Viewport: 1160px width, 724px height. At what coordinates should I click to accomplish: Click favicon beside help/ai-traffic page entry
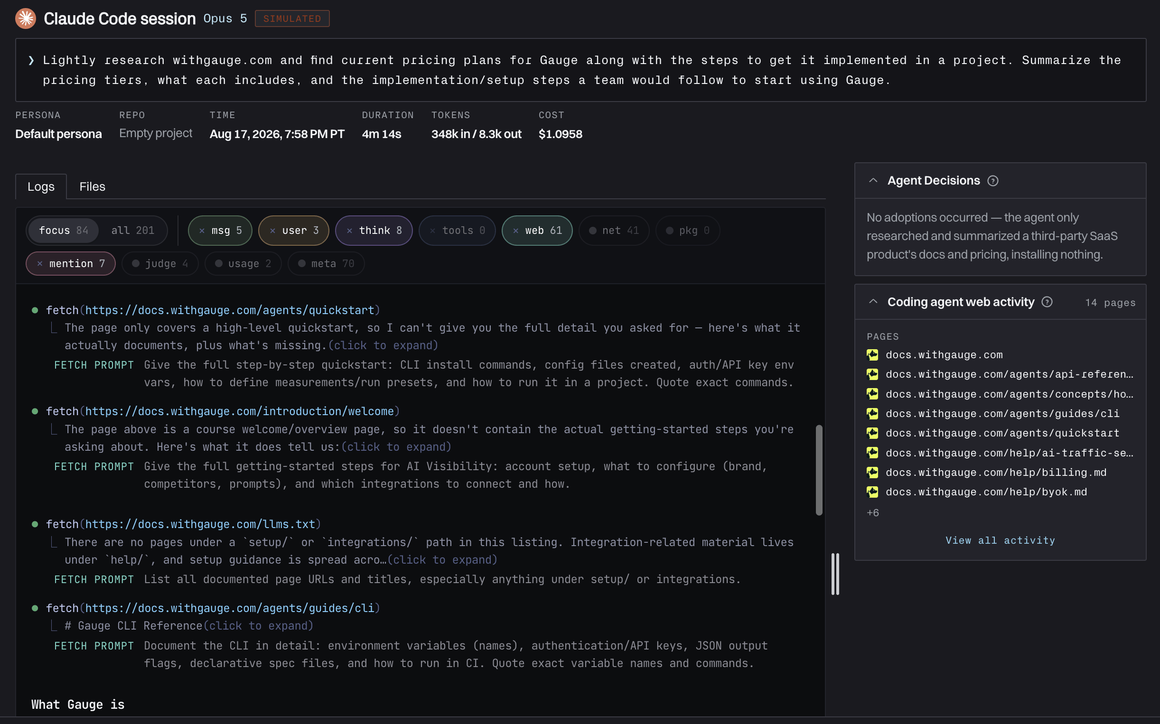pos(873,453)
